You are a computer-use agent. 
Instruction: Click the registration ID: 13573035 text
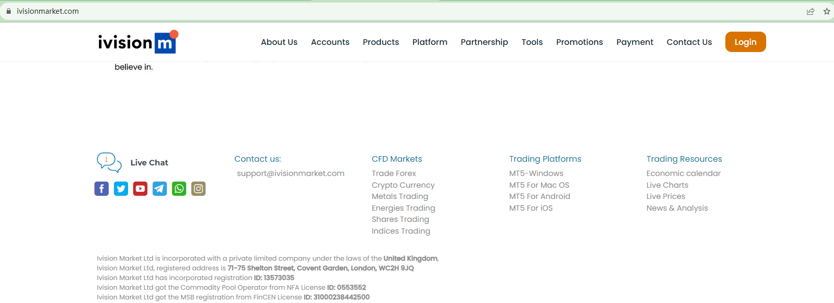click(x=274, y=278)
